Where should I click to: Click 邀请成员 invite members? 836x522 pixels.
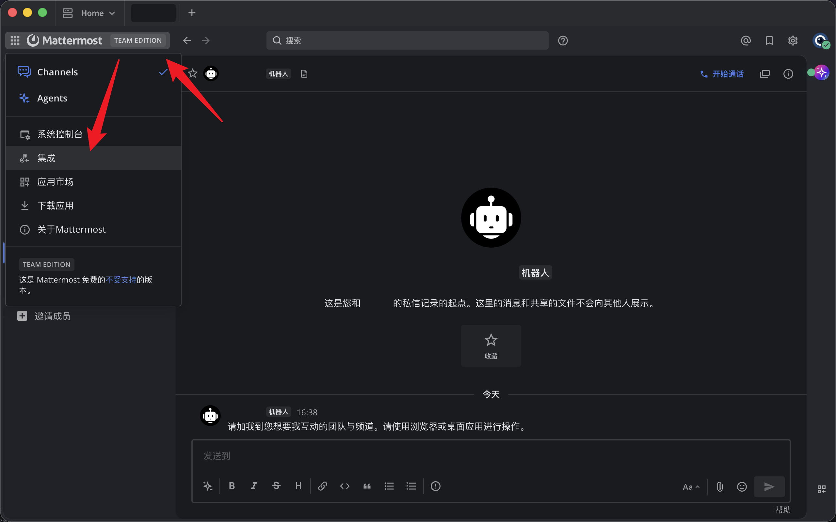[x=44, y=316]
